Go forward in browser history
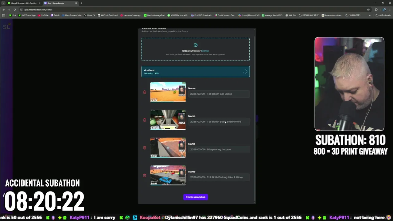The image size is (393, 221). 9,10
